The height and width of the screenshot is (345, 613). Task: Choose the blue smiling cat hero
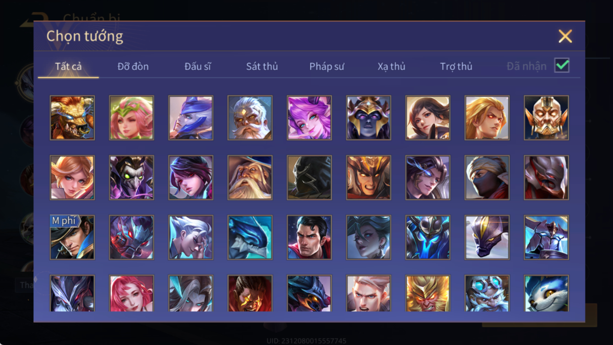click(547, 293)
